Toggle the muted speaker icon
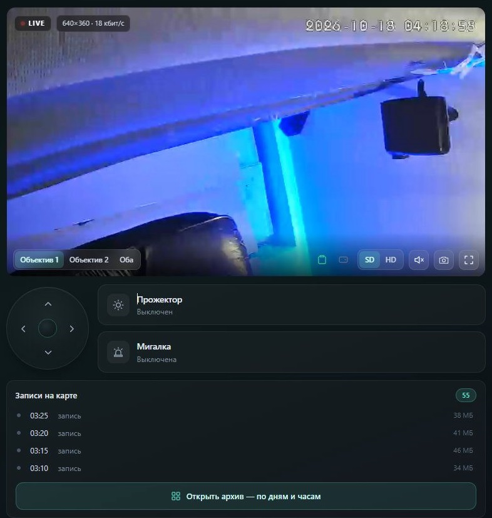Image resolution: width=492 pixels, height=518 pixels. click(x=419, y=260)
